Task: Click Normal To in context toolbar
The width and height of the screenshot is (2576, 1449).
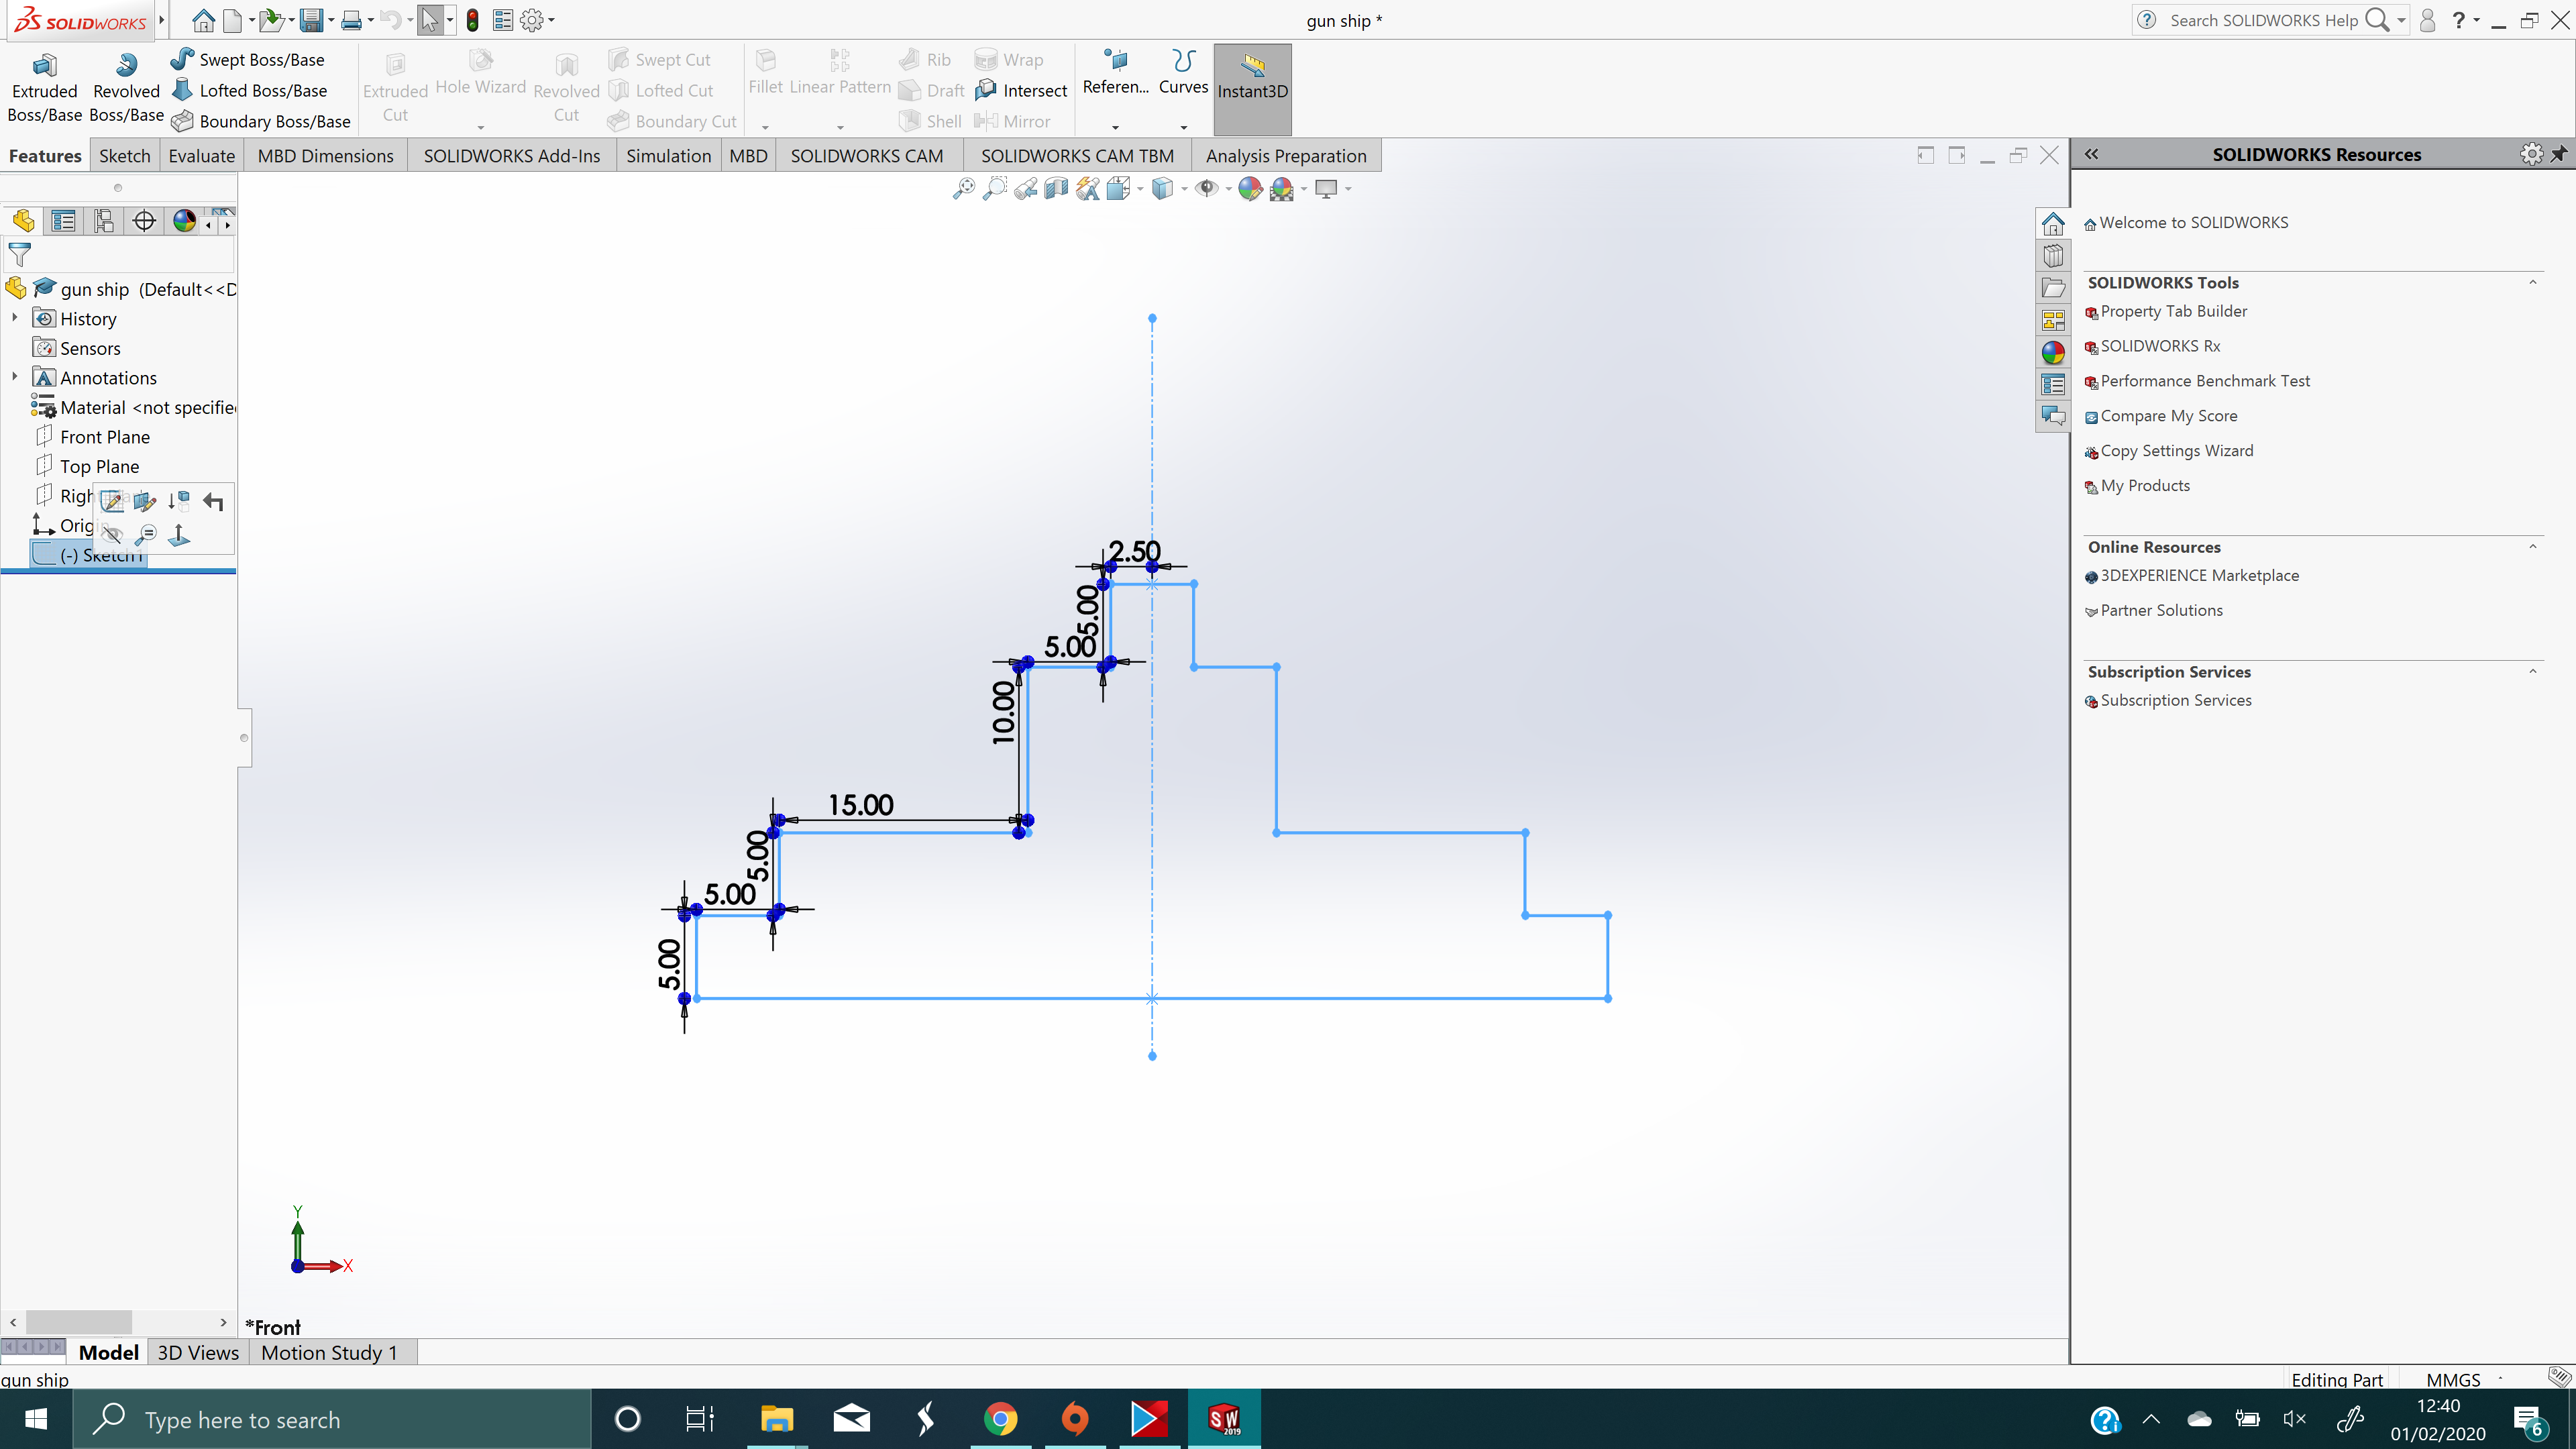Action: coord(179,535)
